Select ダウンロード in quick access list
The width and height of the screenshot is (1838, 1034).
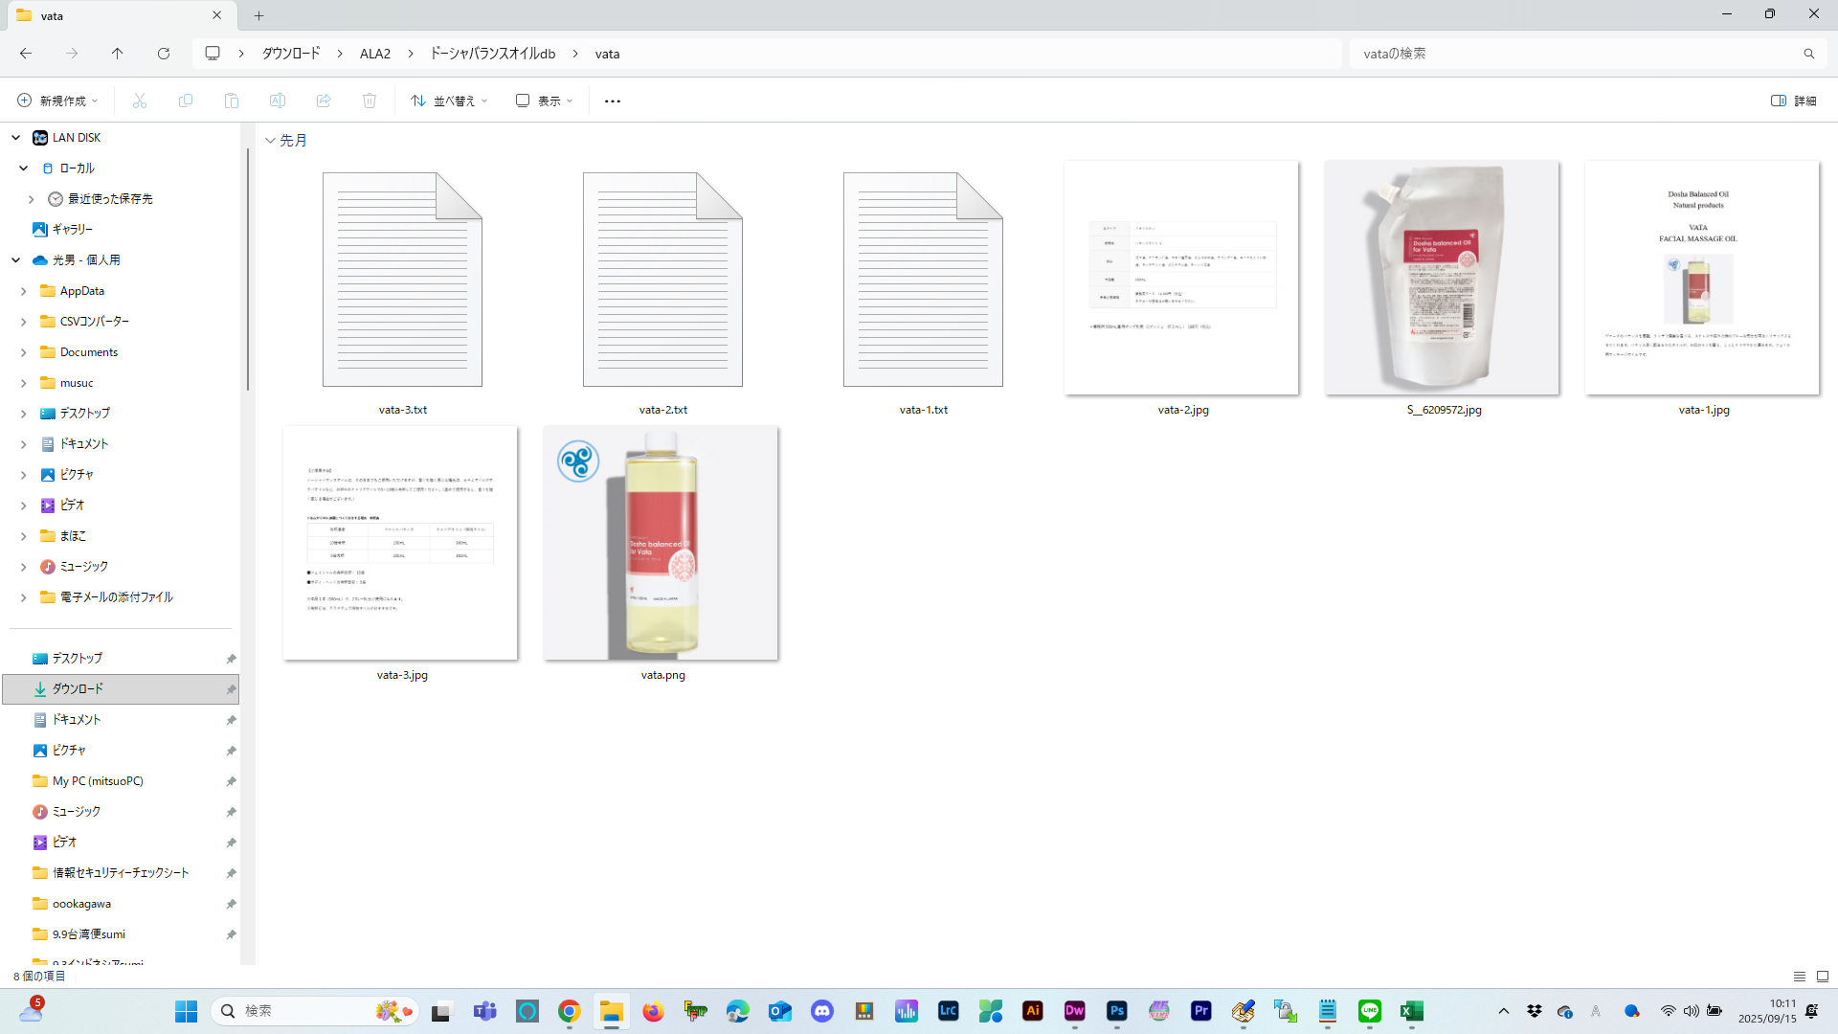(78, 689)
